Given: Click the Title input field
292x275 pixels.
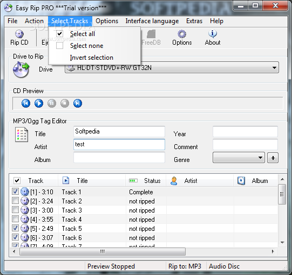Looking at the screenshot, I should point(119,131).
